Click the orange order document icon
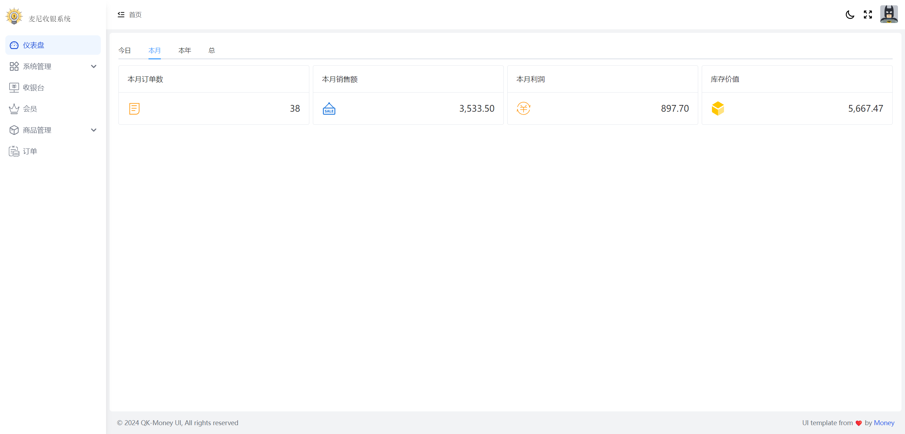 click(134, 108)
